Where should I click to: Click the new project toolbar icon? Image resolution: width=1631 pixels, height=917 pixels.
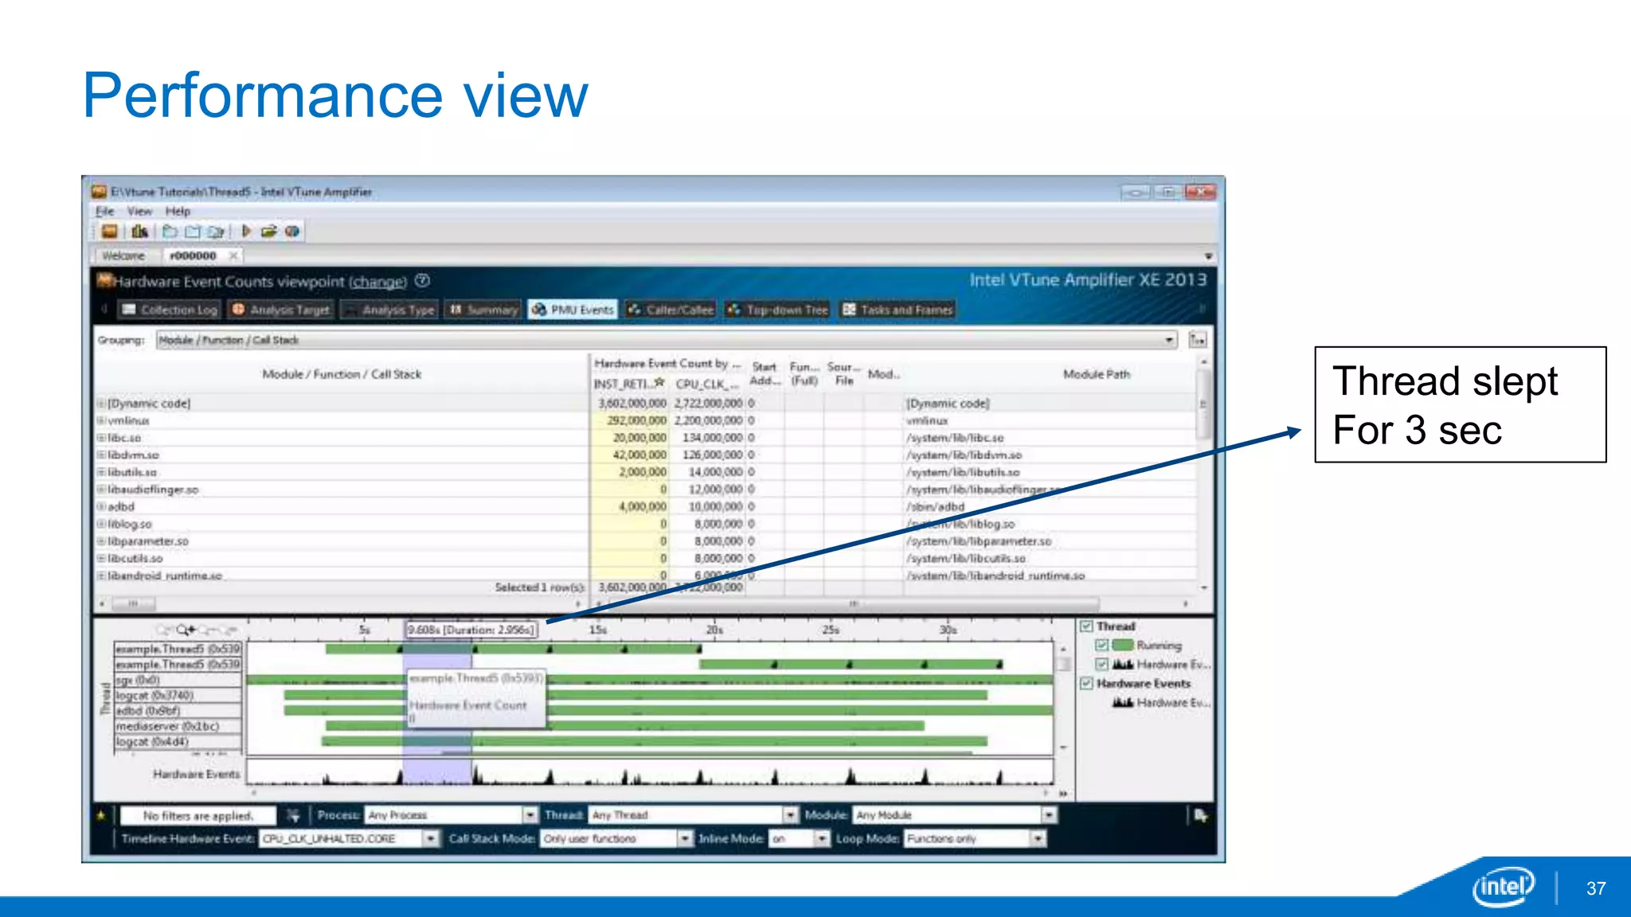tap(170, 232)
